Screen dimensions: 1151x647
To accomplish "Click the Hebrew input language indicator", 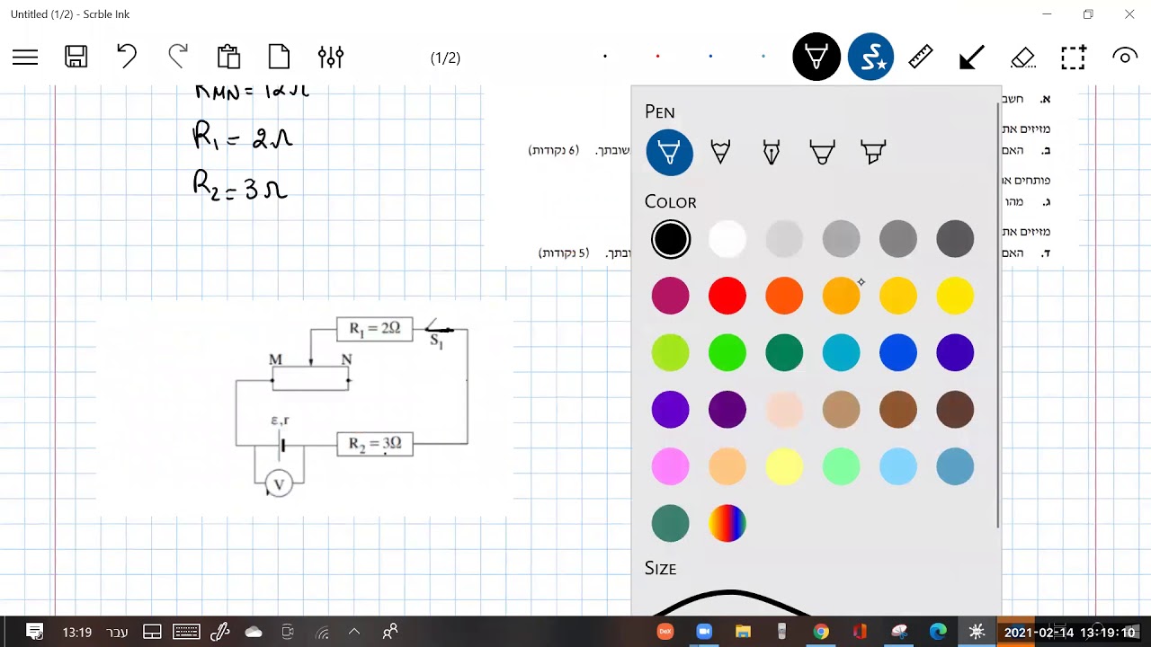I will pos(118,633).
